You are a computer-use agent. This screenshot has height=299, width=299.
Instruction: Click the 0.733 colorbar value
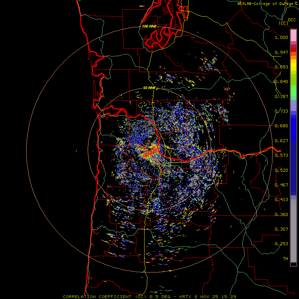point(281,111)
